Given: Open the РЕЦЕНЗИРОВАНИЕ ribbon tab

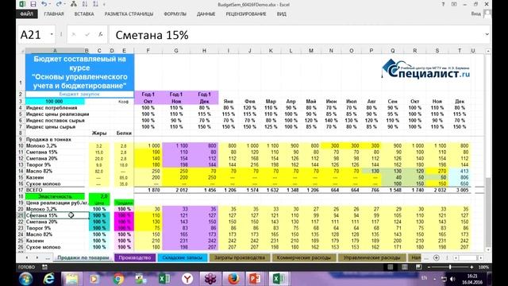Looking at the screenshot, I should point(246,14).
